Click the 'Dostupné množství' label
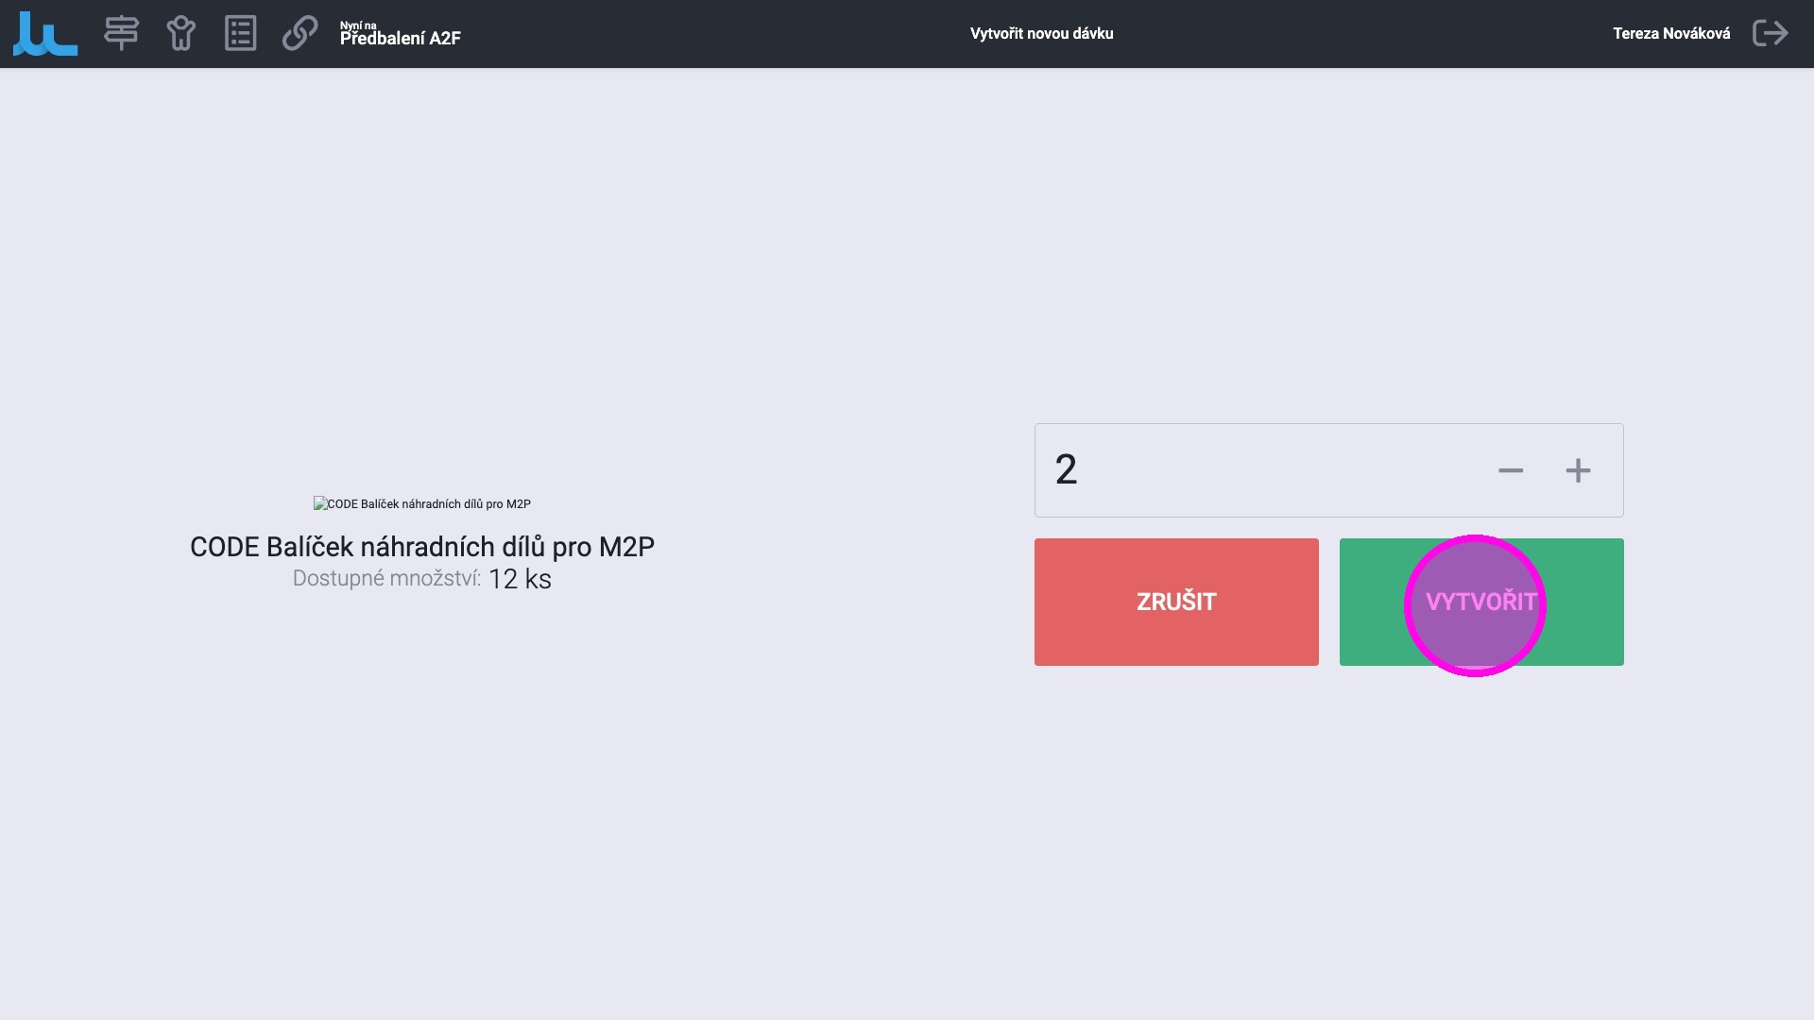This screenshot has height=1020, width=1814. coord(386,578)
